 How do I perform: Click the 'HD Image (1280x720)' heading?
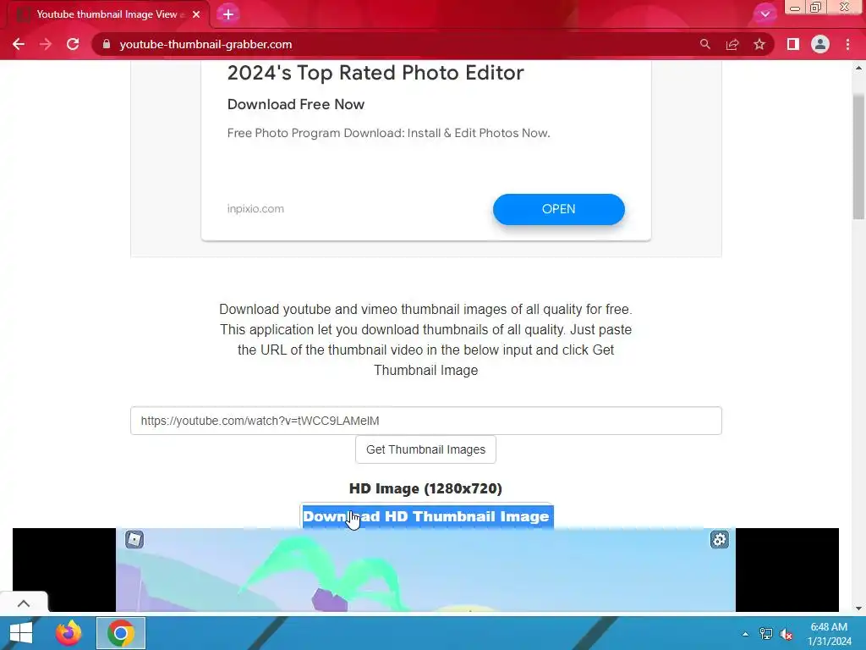pyautogui.click(x=425, y=488)
